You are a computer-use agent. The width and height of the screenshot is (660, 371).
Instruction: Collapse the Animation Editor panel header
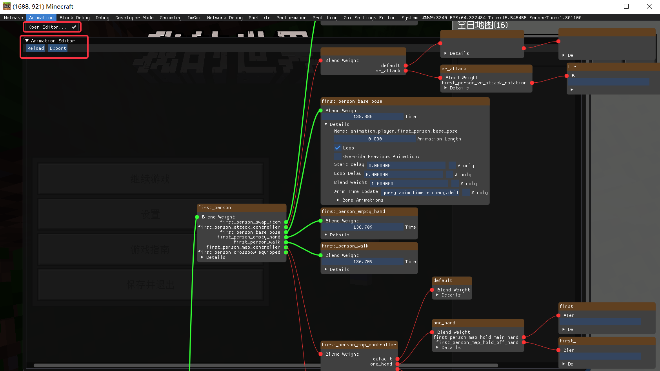27,41
